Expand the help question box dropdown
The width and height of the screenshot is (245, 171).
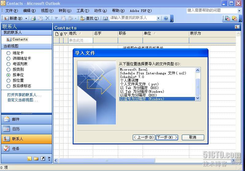coord(239,11)
